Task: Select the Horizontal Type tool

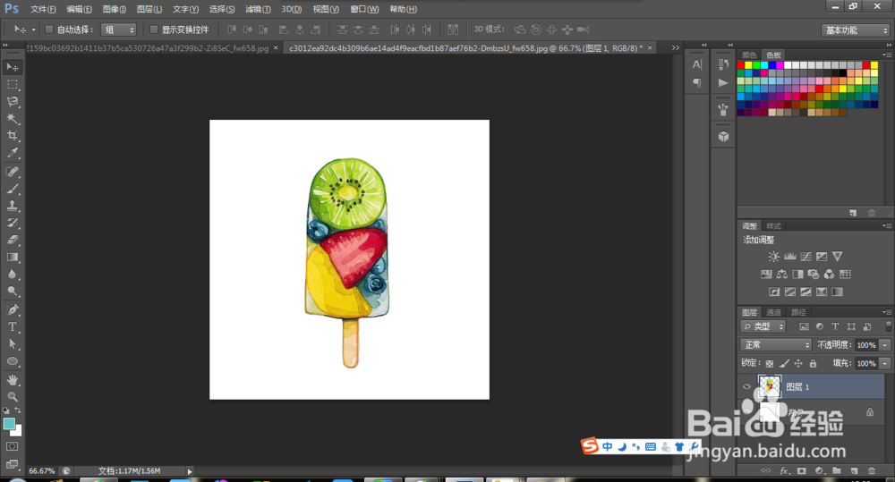Action: point(12,326)
